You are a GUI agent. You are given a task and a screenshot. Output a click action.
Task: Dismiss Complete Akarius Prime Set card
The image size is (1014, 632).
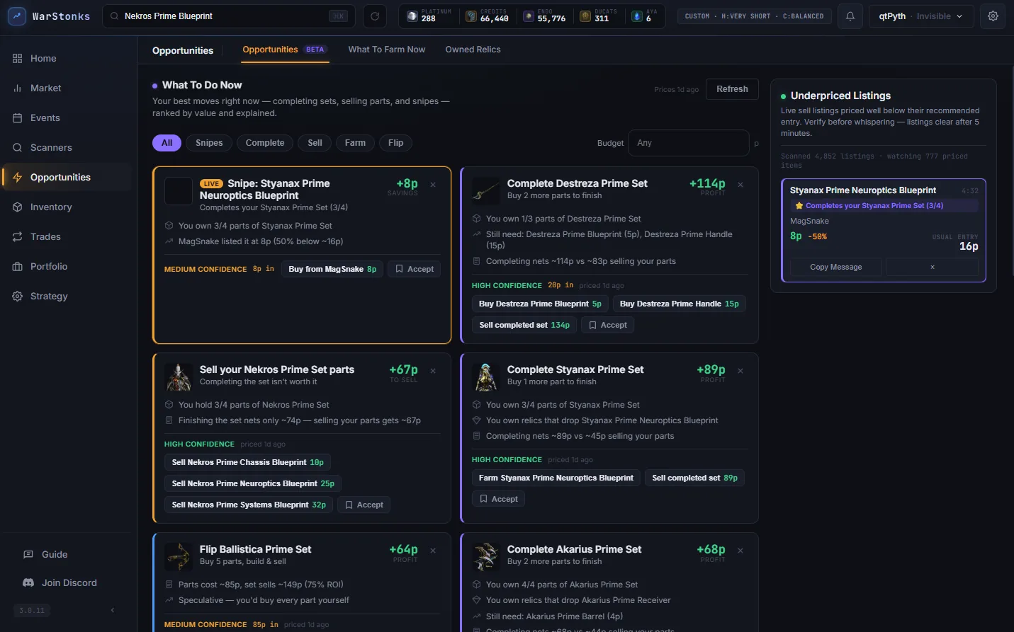point(740,551)
